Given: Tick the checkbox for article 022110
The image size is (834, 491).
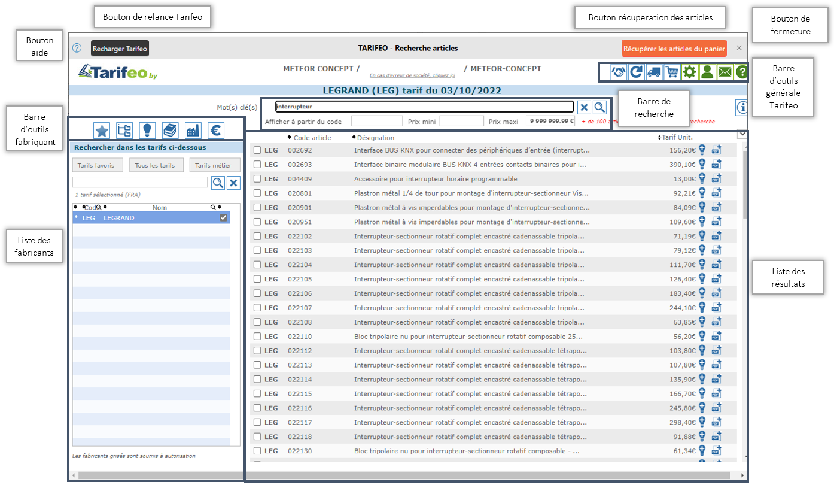Looking at the screenshot, I should (x=257, y=337).
